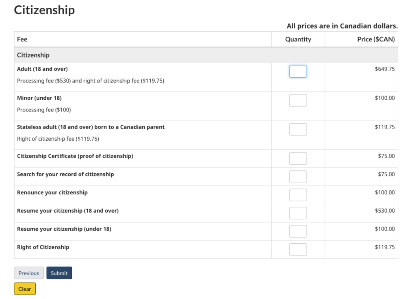Viewport: 416px width, 299px height.
Task: Click the Citizenship page heading
Action: coord(44,10)
